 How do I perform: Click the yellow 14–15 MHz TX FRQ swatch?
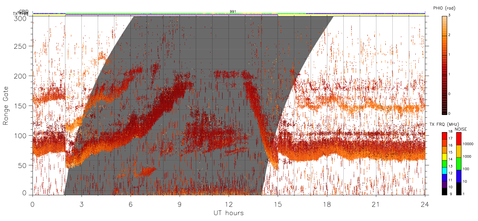(x=445, y=157)
